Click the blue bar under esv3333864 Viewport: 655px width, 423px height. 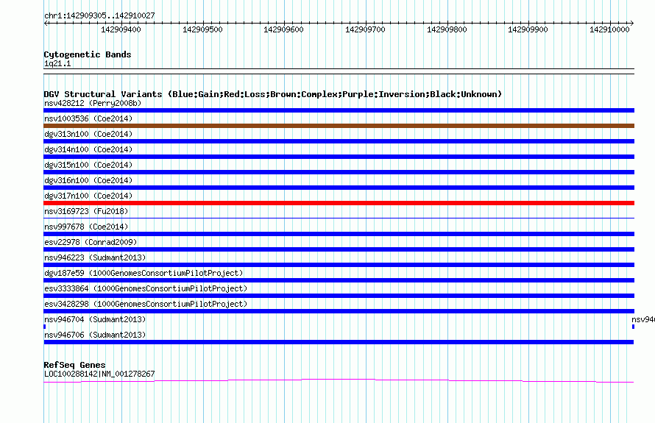[x=339, y=296]
